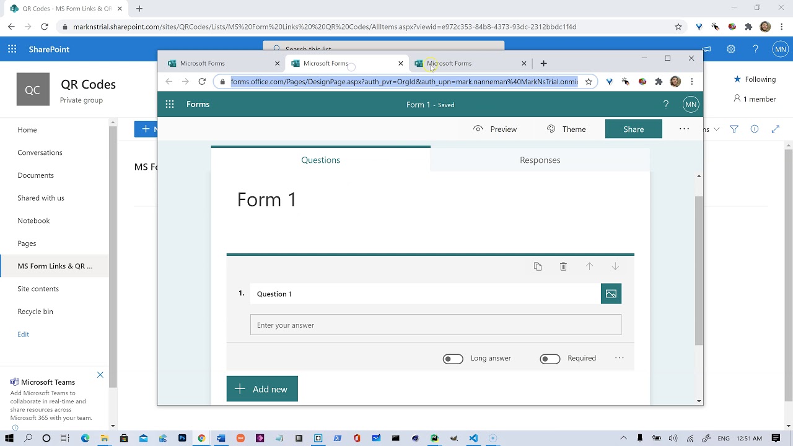The image size is (793, 446).
Task: Open Documents in SharePoint navigation
Action: tap(35, 175)
